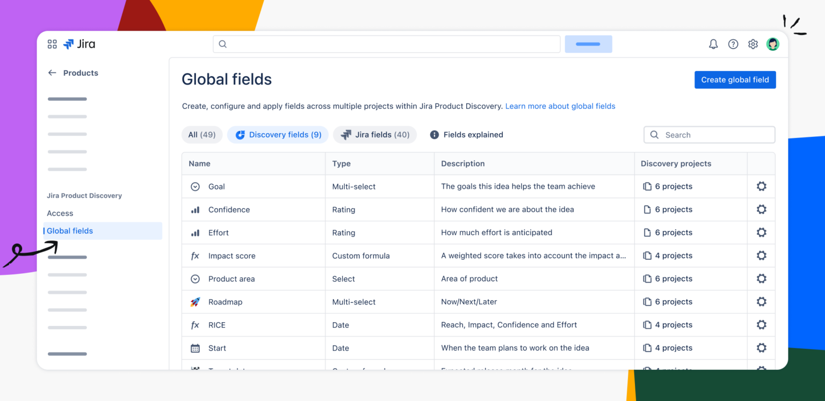825x401 pixels.
Task: Select the Discovery fields (9) tab
Action: (x=278, y=135)
